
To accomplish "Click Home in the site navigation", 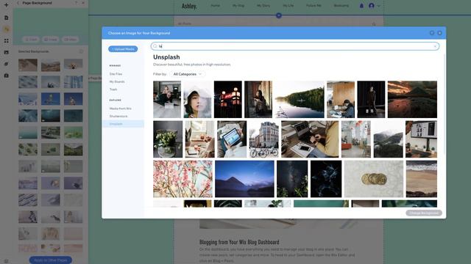I will click(215, 6).
